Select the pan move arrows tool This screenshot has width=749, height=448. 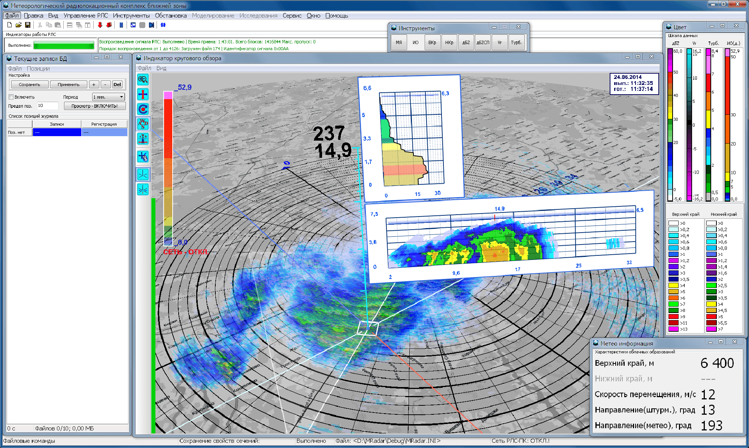coord(143,94)
